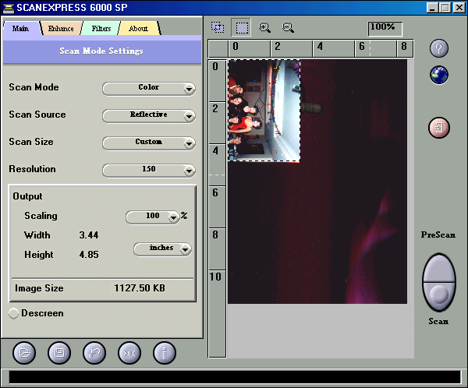Open the Scan Size Custom dropdown
Viewport: 468px width, 388px height.
pyautogui.click(x=149, y=143)
